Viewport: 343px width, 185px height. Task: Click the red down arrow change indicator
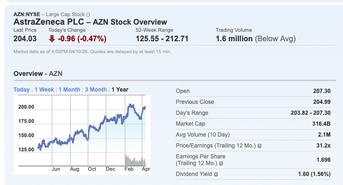[52, 39]
